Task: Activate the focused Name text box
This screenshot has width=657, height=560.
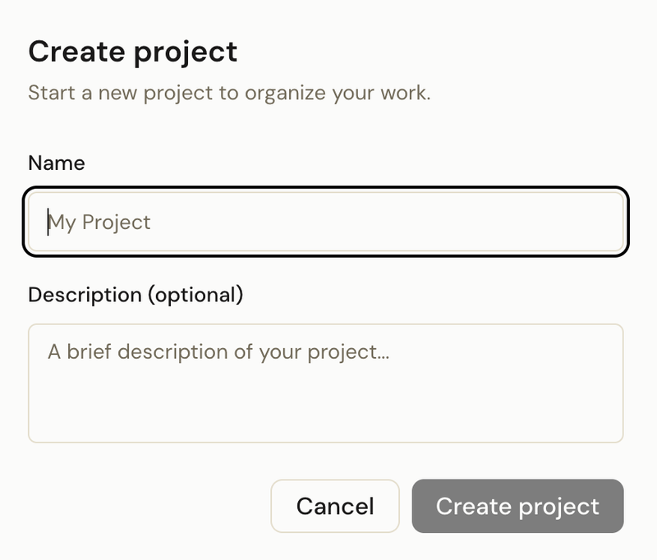Action: 325,222
